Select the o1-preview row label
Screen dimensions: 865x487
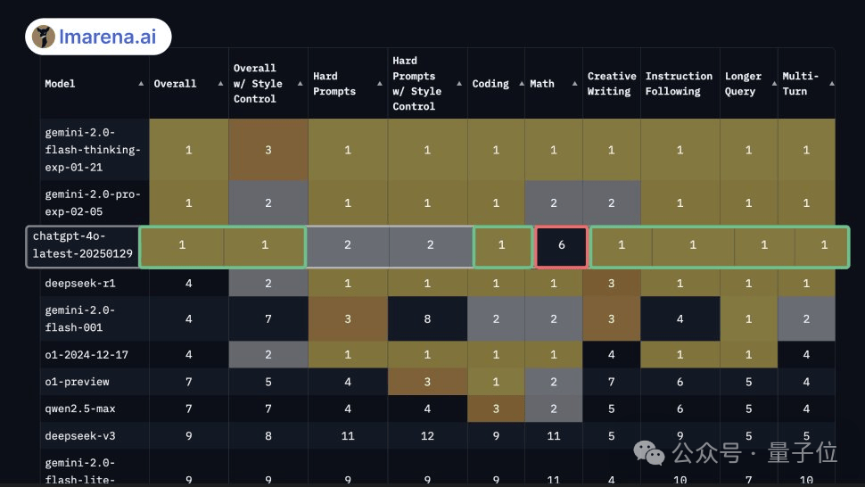77,382
